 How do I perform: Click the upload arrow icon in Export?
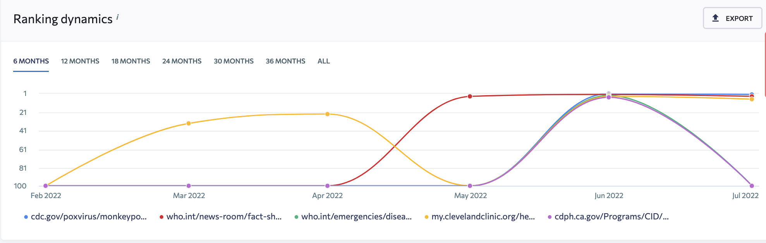tap(716, 18)
